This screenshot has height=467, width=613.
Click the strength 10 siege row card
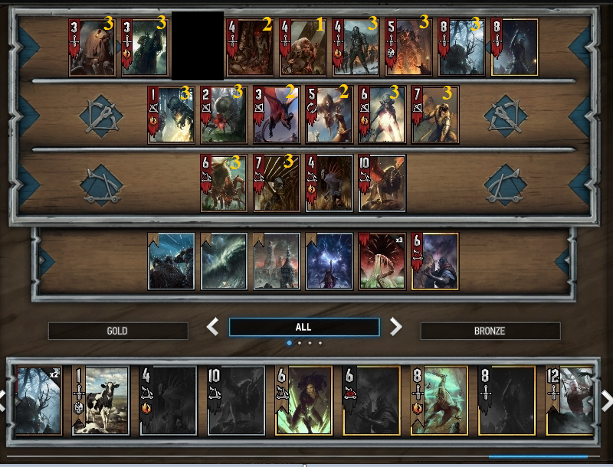coord(382,183)
